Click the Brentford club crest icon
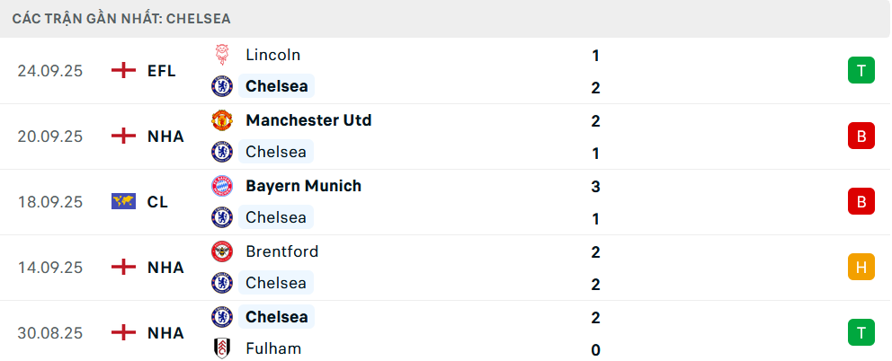The image size is (892, 361). pyautogui.click(x=221, y=251)
